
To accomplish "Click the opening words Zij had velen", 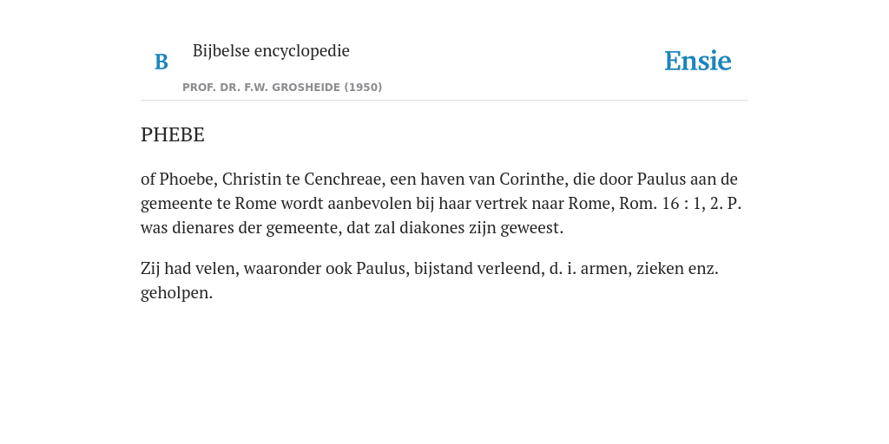I will click(x=190, y=269).
